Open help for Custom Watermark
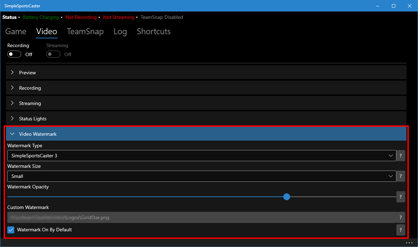The height and width of the screenshot is (247, 418). click(x=401, y=217)
